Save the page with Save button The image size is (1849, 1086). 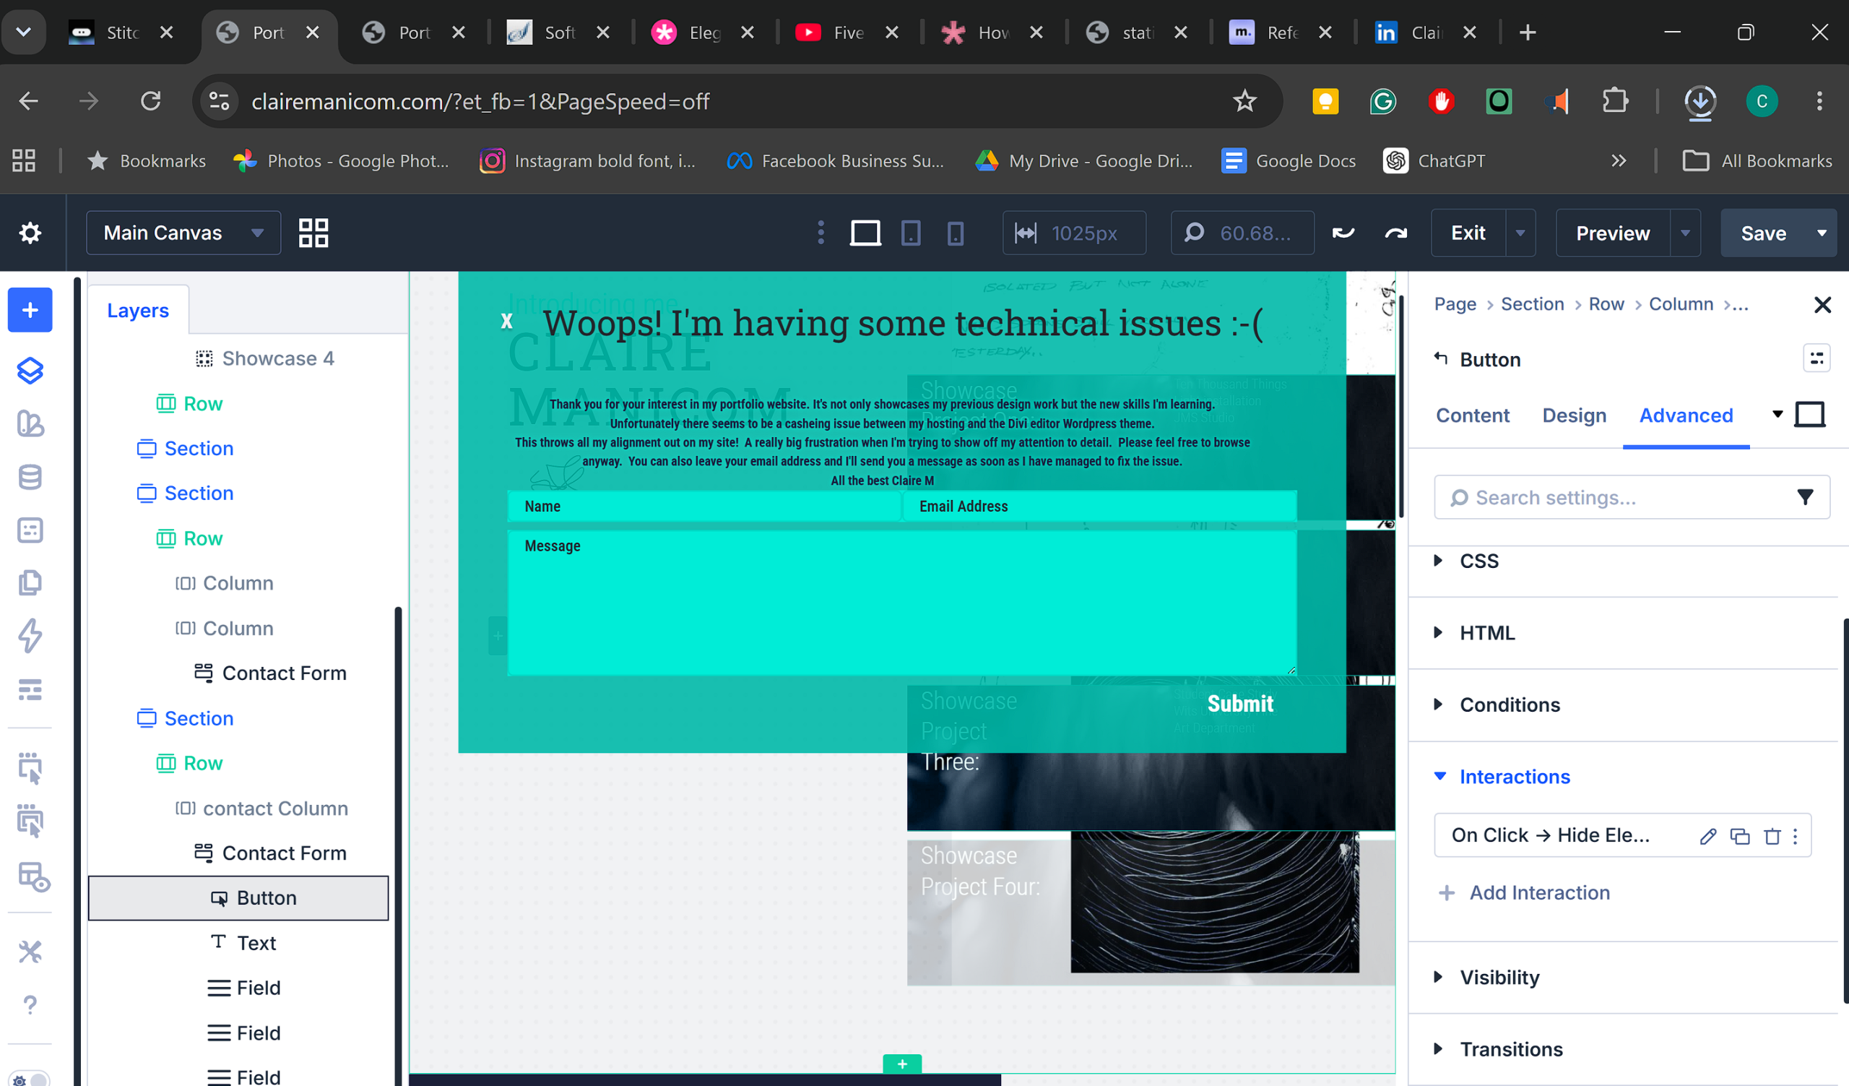[x=1763, y=233]
